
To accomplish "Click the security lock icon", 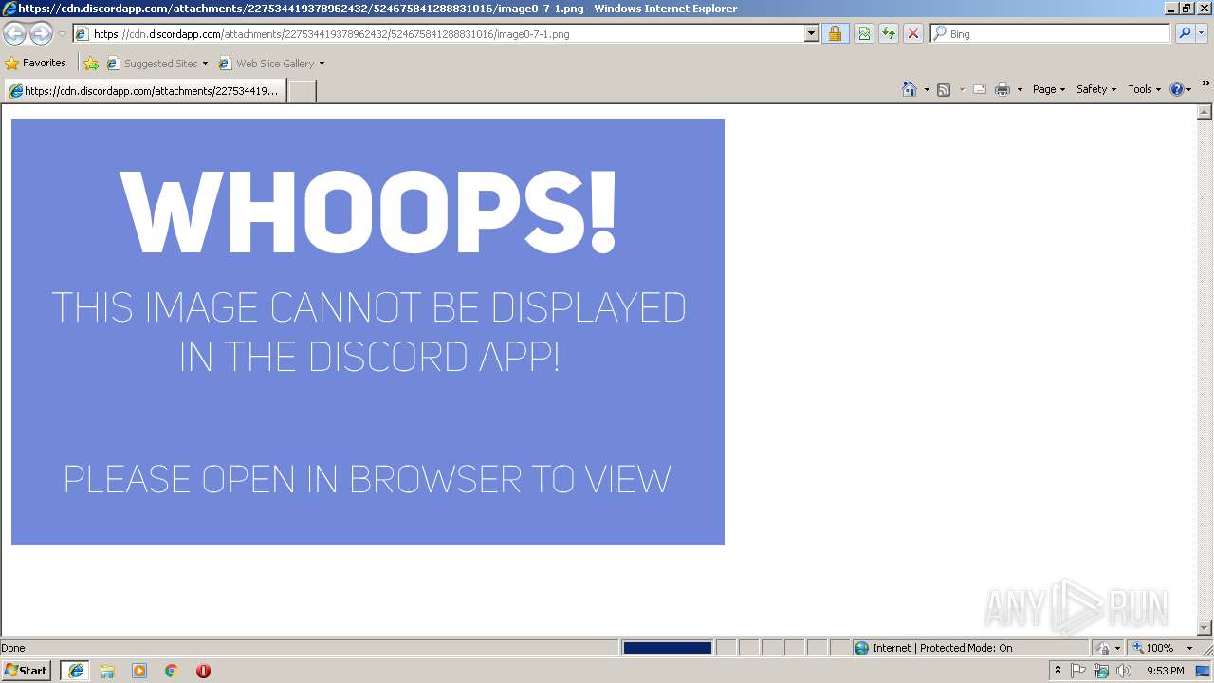I will (x=835, y=34).
